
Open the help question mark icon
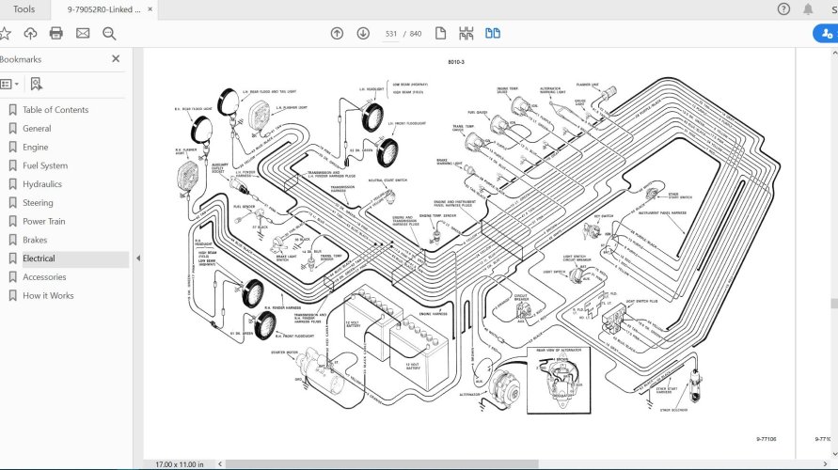(783, 9)
